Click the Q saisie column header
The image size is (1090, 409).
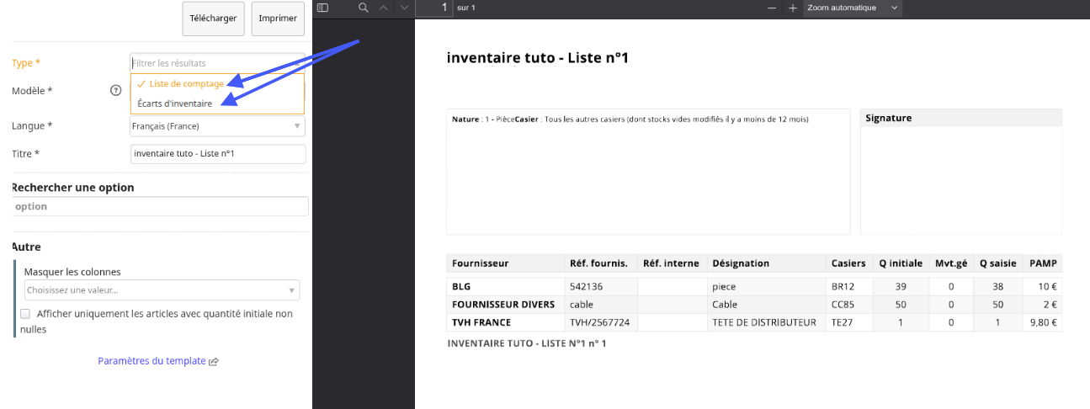coord(997,263)
